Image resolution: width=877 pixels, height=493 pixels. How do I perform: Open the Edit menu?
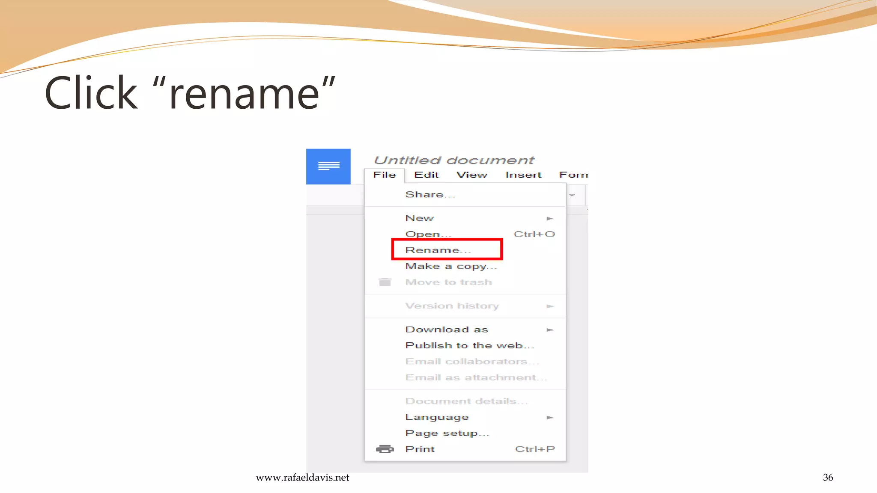click(426, 175)
